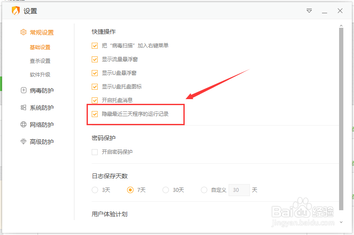Expand 高级防护 category
This screenshot has height=235, width=354.
[x=42, y=142]
